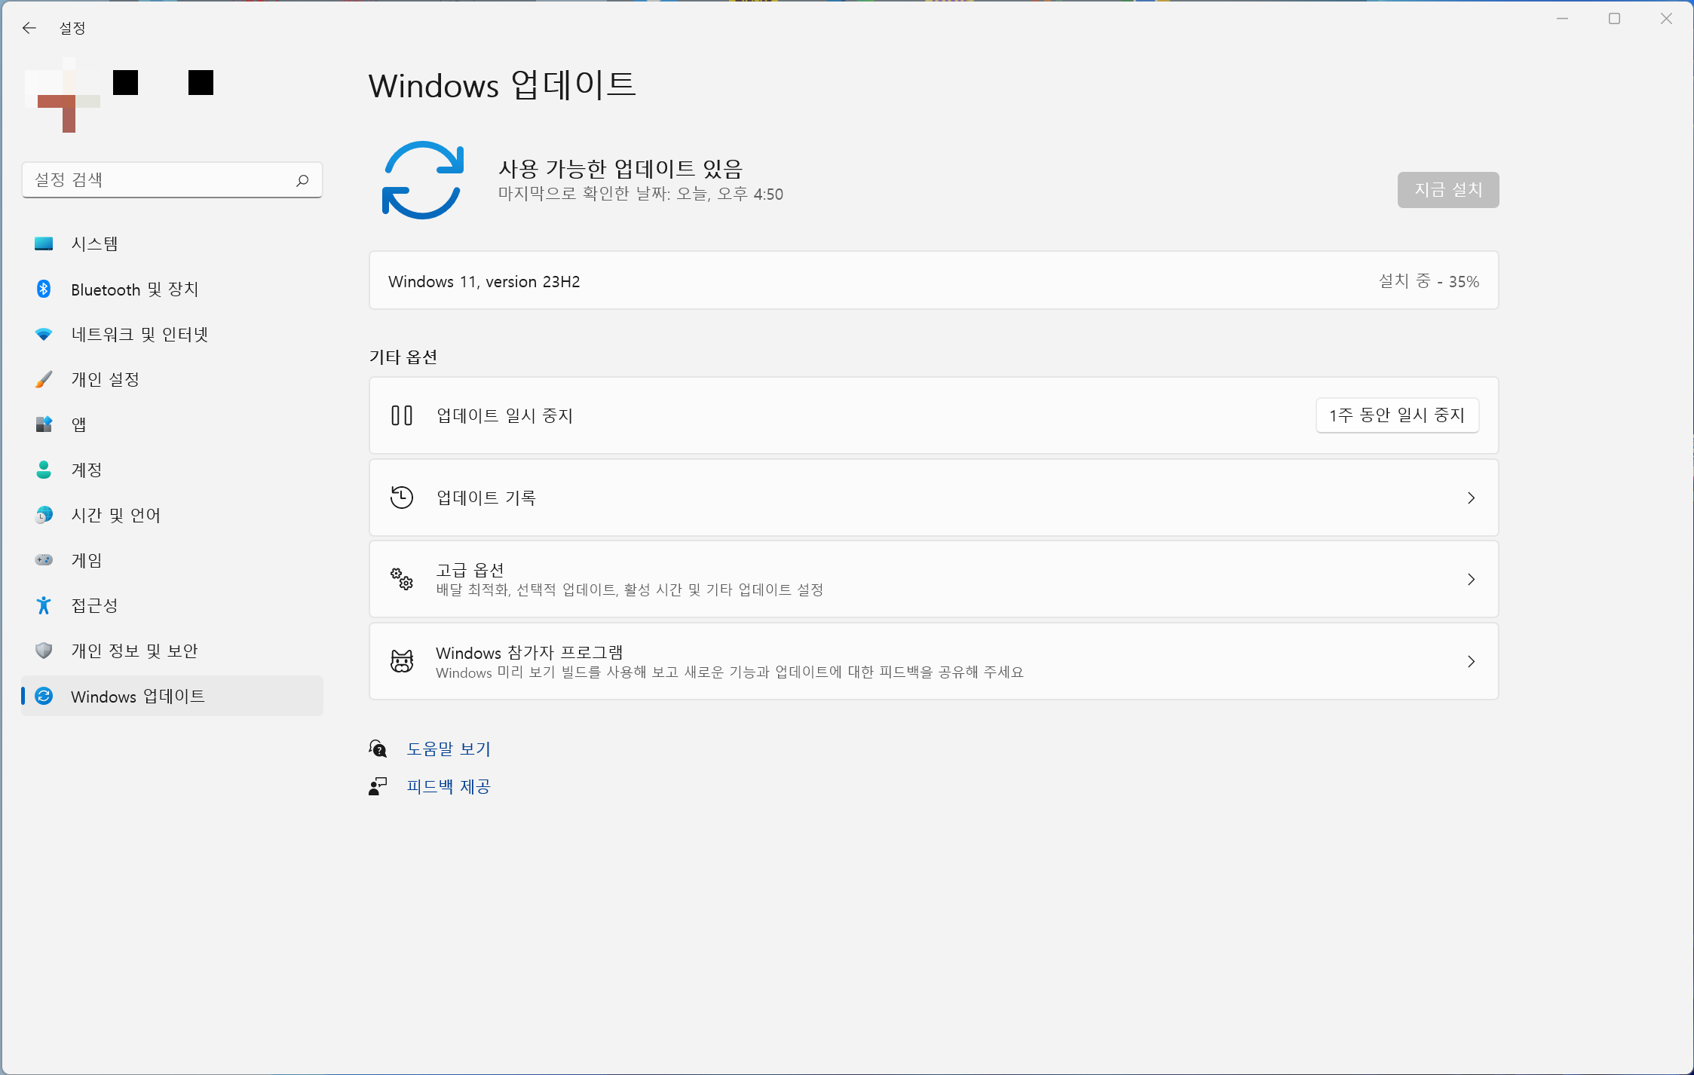Screen dimensions: 1694x1075
Task: Expand the 고급 옵션 chevron
Action: [x=1471, y=579]
